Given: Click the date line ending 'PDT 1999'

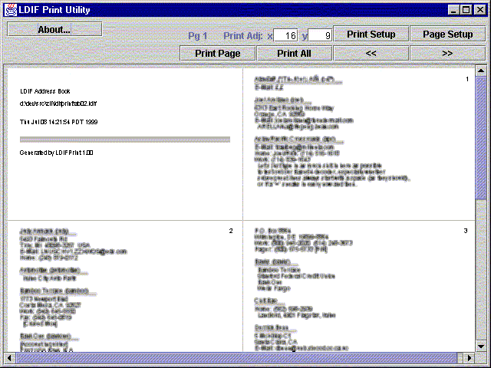Looking at the screenshot, I should tap(58, 122).
